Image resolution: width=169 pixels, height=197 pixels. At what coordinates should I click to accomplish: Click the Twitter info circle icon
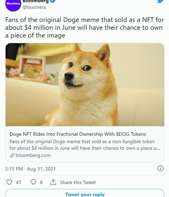tap(161, 169)
